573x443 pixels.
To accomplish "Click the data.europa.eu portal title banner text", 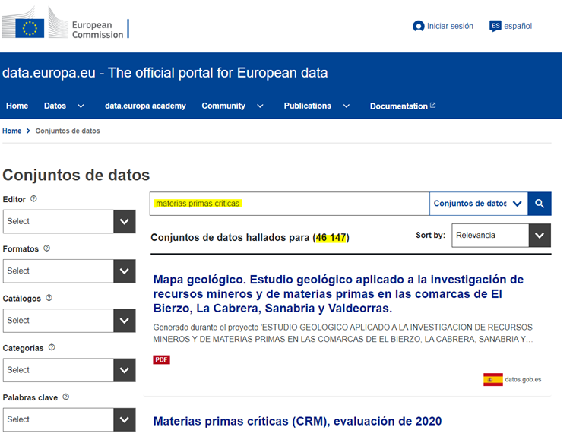I will coord(165,73).
